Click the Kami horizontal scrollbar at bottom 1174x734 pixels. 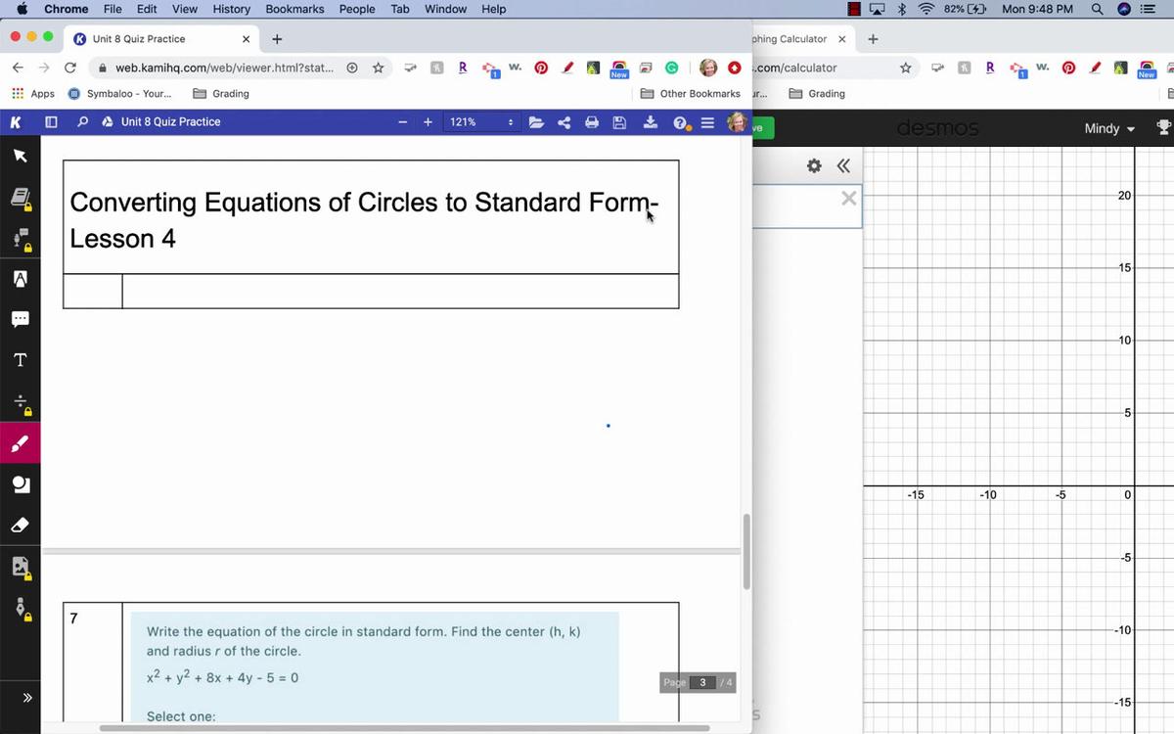click(x=404, y=728)
